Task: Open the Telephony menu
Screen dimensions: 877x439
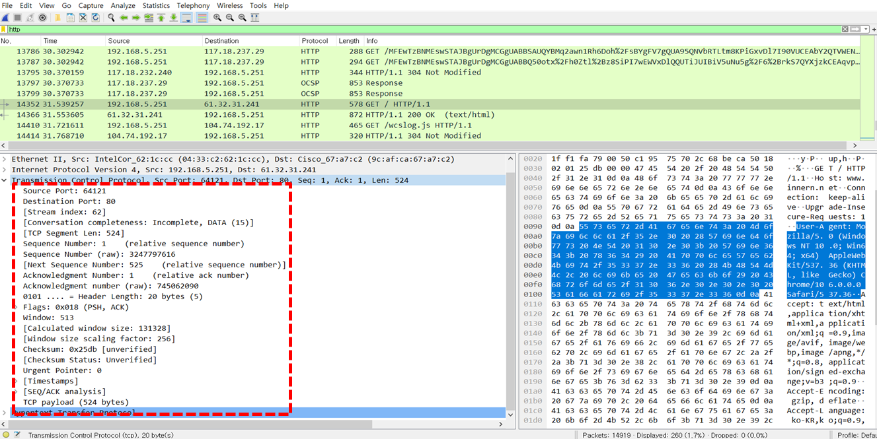Action: (193, 5)
